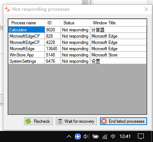Open the Wi-Fi network tray icon

point(105,137)
